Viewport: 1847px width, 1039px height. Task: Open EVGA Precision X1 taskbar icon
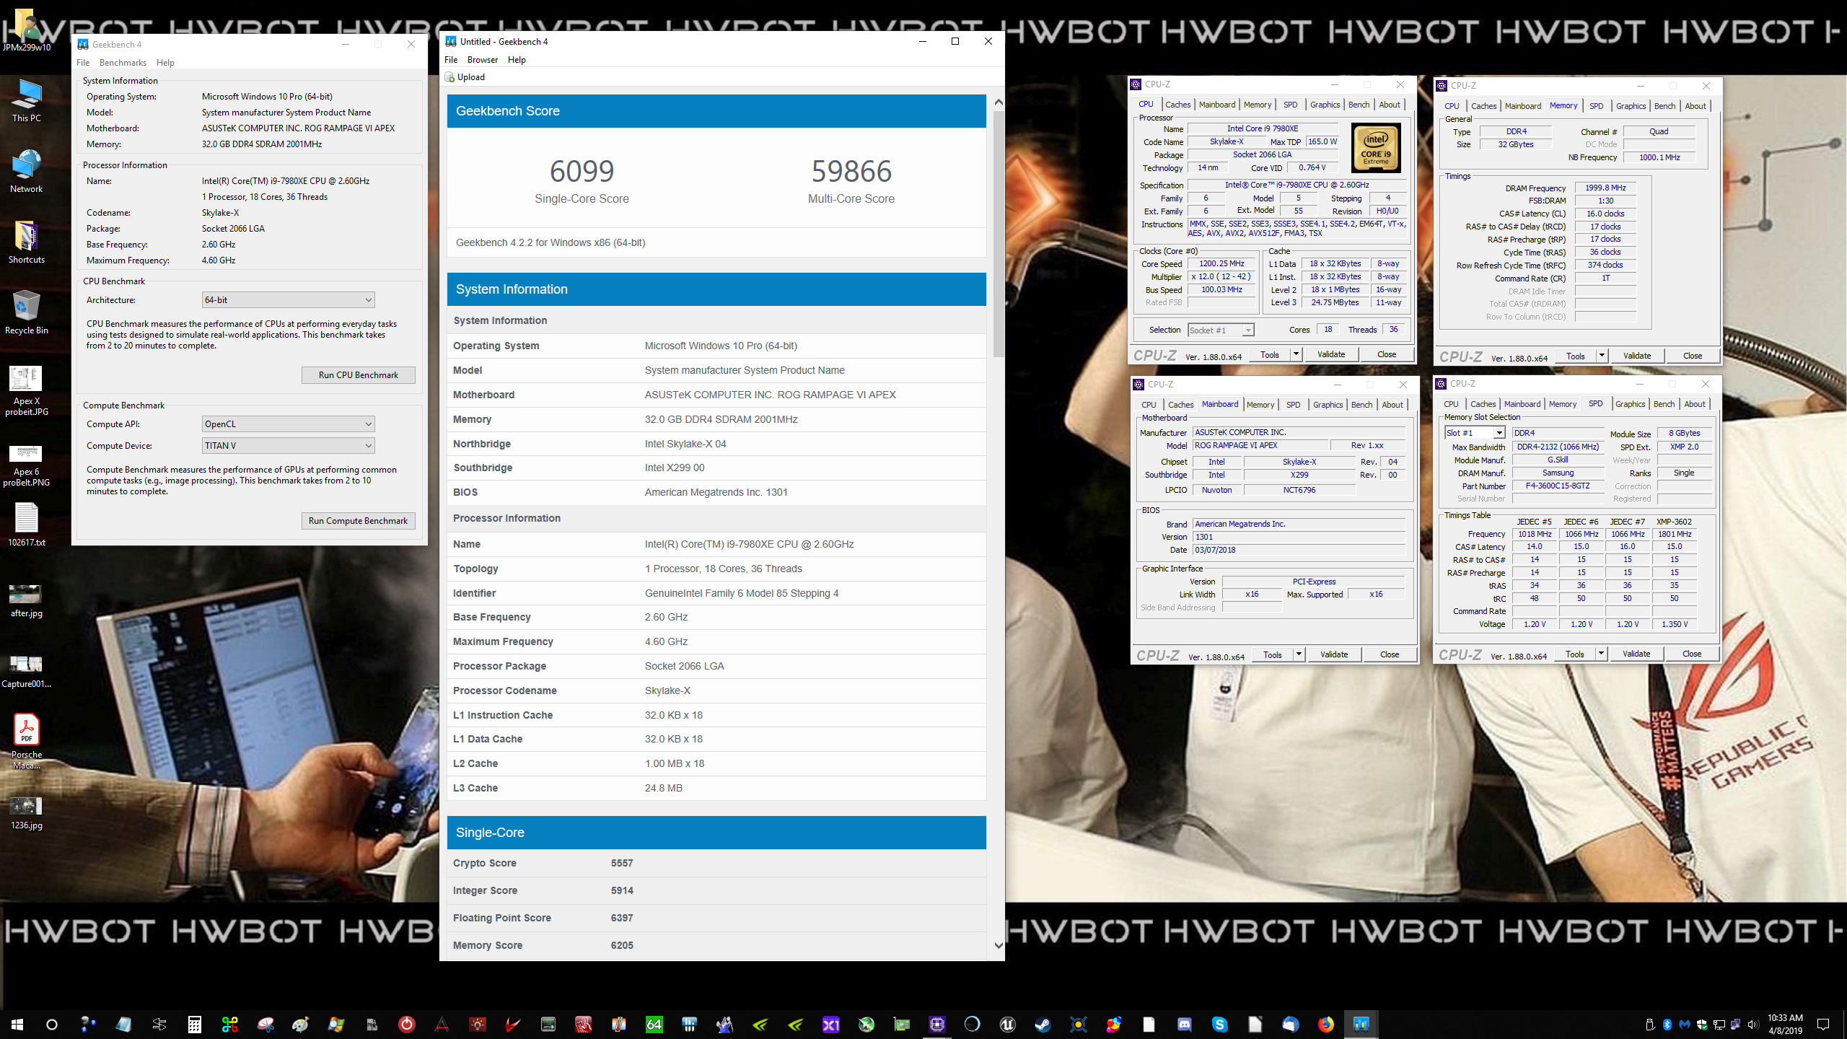pos(830,1024)
